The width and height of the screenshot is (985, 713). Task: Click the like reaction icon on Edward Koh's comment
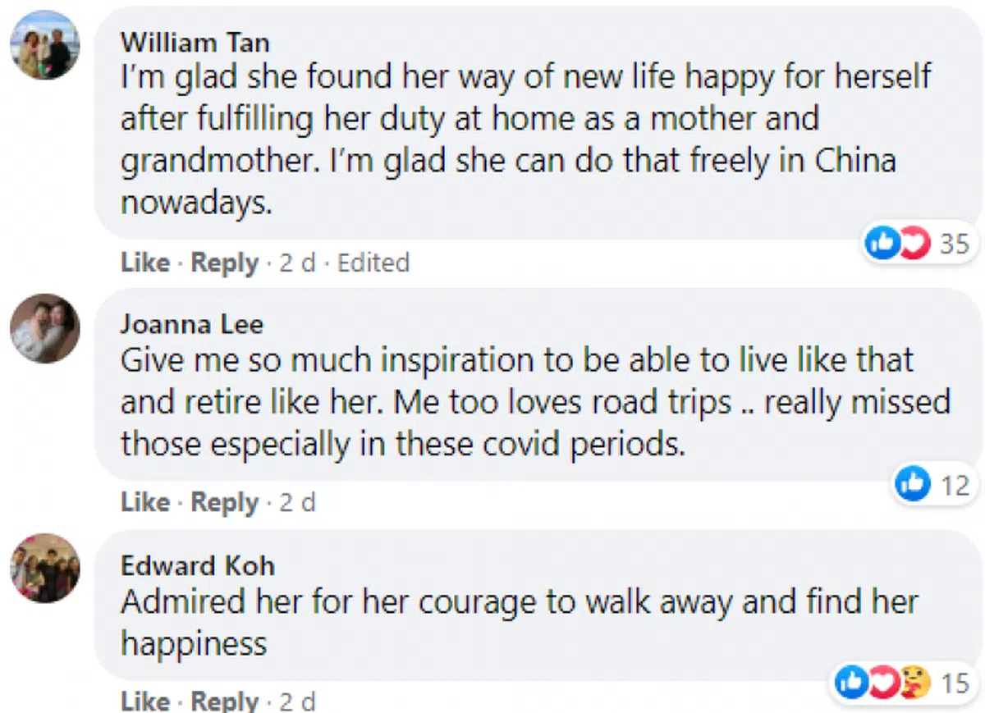pos(854,683)
